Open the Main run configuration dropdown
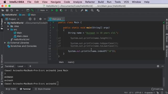The image size is (168, 94). tap(43, 10)
